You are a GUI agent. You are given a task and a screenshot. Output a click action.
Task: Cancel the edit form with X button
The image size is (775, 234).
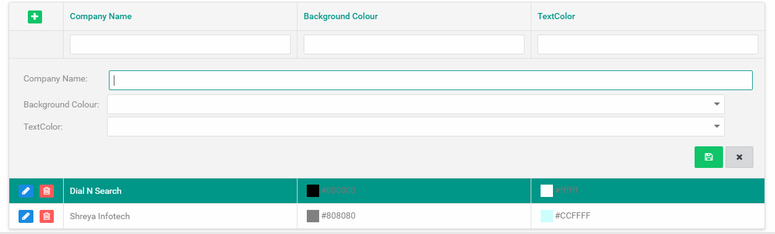(739, 157)
